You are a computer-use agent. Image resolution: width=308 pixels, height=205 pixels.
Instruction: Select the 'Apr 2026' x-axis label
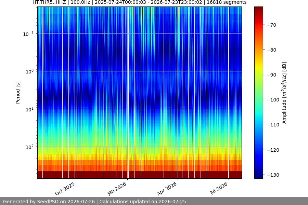pos(167,189)
